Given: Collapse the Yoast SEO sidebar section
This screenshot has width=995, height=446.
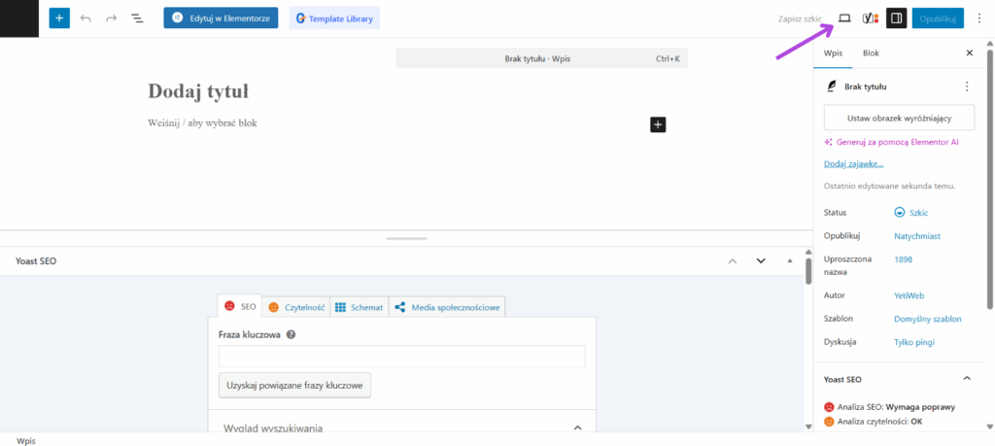Looking at the screenshot, I should point(966,378).
